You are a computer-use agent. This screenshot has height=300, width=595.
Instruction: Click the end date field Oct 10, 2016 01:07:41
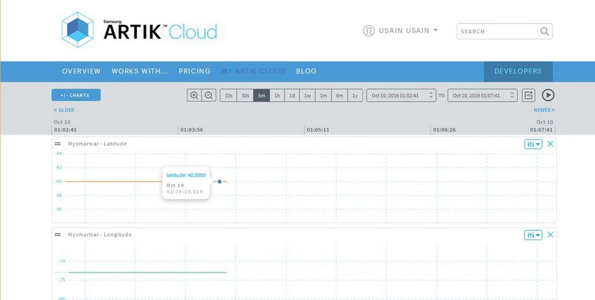click(x=482, y=96)
